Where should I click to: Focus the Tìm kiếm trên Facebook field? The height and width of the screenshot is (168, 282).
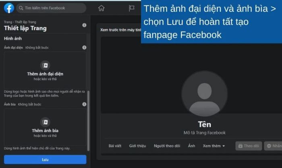pos(51,8)
